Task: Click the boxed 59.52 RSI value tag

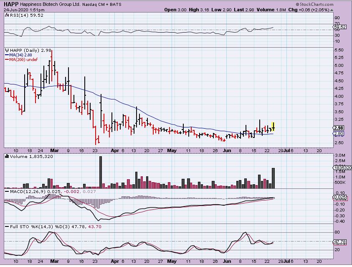Action: (340, 27)
